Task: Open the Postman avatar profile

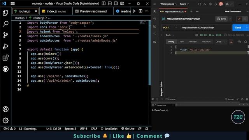Action: click(221, 4)
